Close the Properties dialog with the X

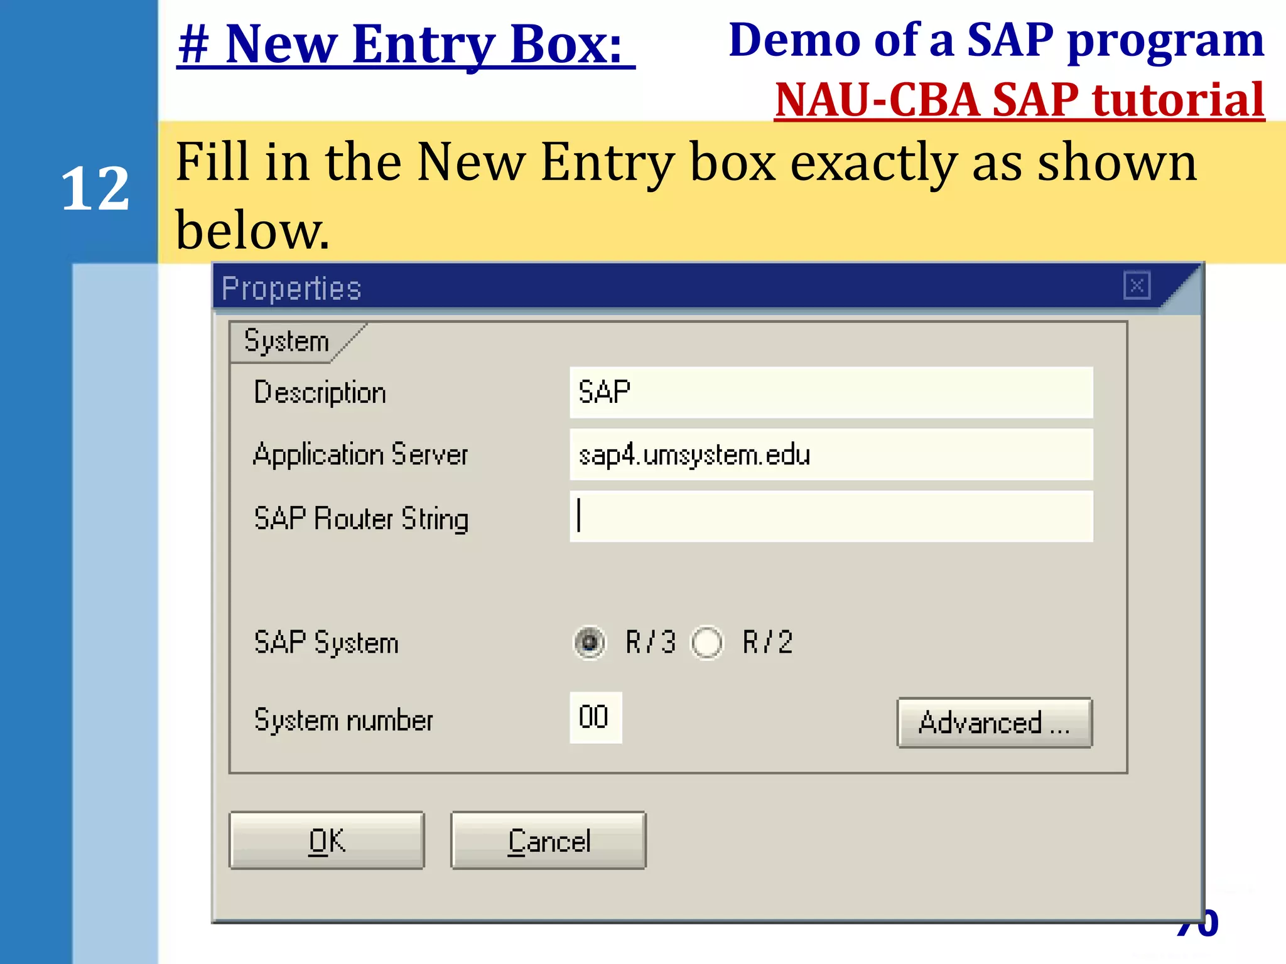point(1136,286)
